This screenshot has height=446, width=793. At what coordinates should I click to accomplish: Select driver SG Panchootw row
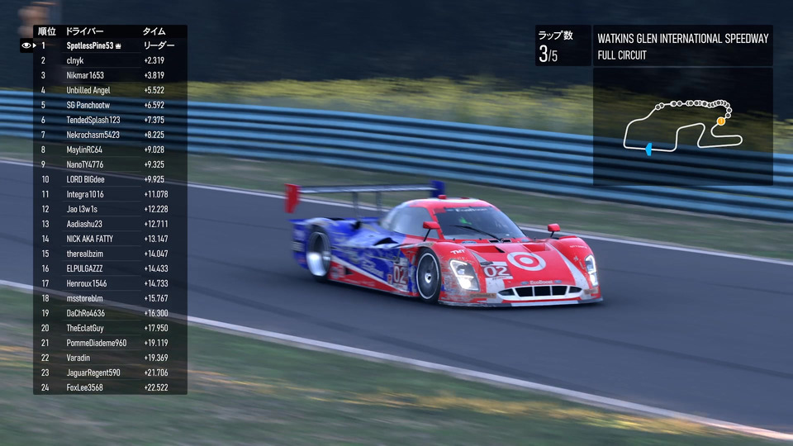[110, 105]
